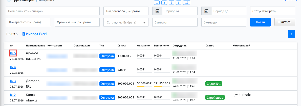Set quick period of 12 months
The height and width of the screenshot is (106, 301).
pos(187,3)
